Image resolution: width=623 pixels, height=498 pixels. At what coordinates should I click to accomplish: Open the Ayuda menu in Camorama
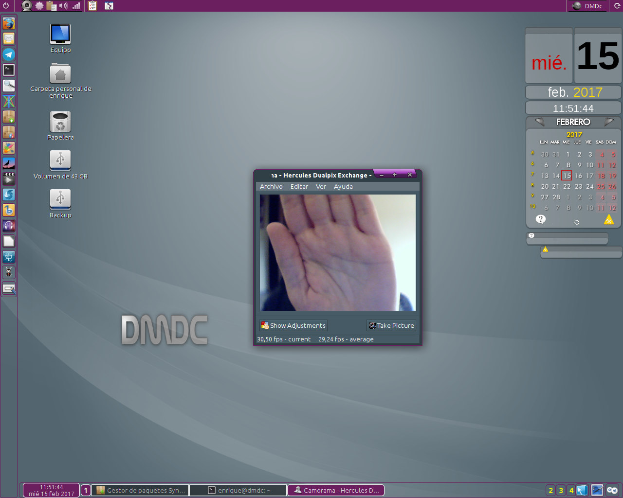coord(343,187)
